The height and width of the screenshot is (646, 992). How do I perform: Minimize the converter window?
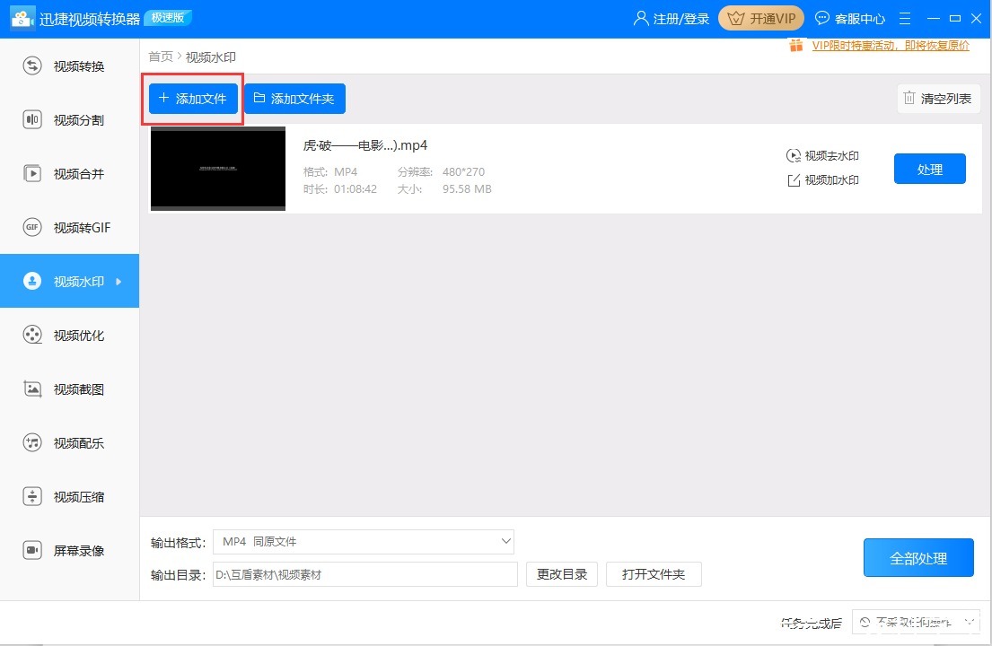[933, 18]
